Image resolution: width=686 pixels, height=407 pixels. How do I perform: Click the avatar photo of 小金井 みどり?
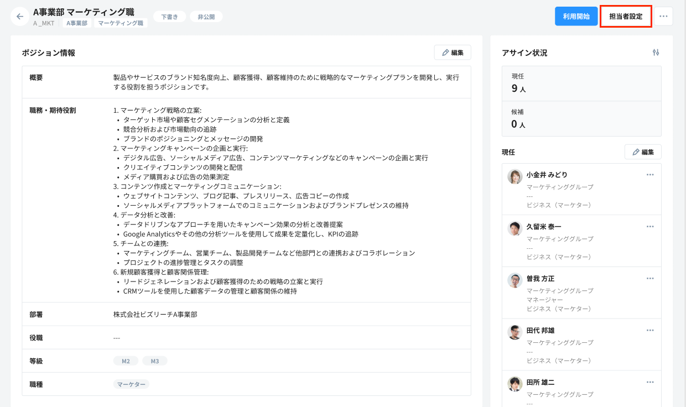(514, 175)
